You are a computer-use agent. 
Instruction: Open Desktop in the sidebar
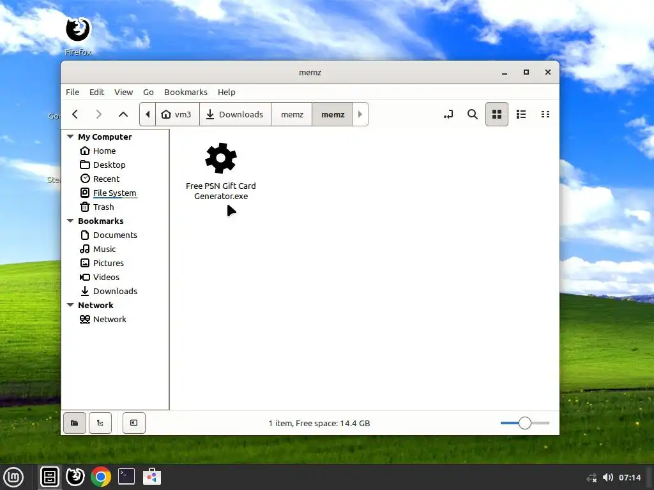(109, 165)
